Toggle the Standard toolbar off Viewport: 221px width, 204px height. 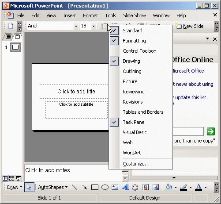coord(141,31)
